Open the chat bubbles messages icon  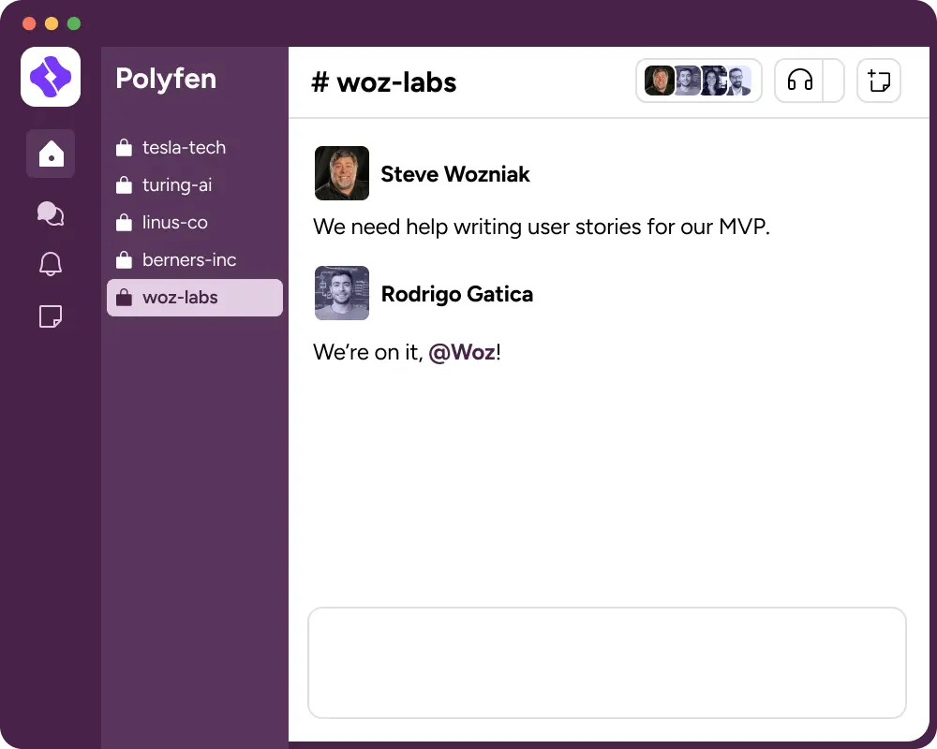tap(51, 213)
